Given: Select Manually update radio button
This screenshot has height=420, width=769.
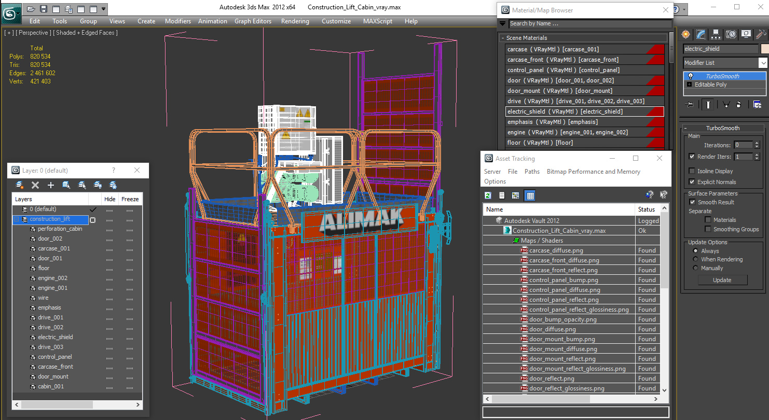Looking at the screenshot, I should pos(696,268).
